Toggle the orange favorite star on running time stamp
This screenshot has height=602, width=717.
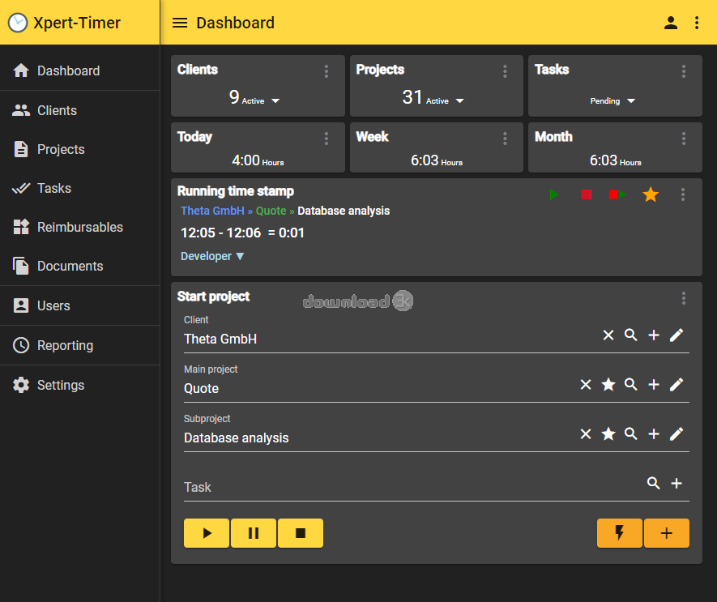651,195
